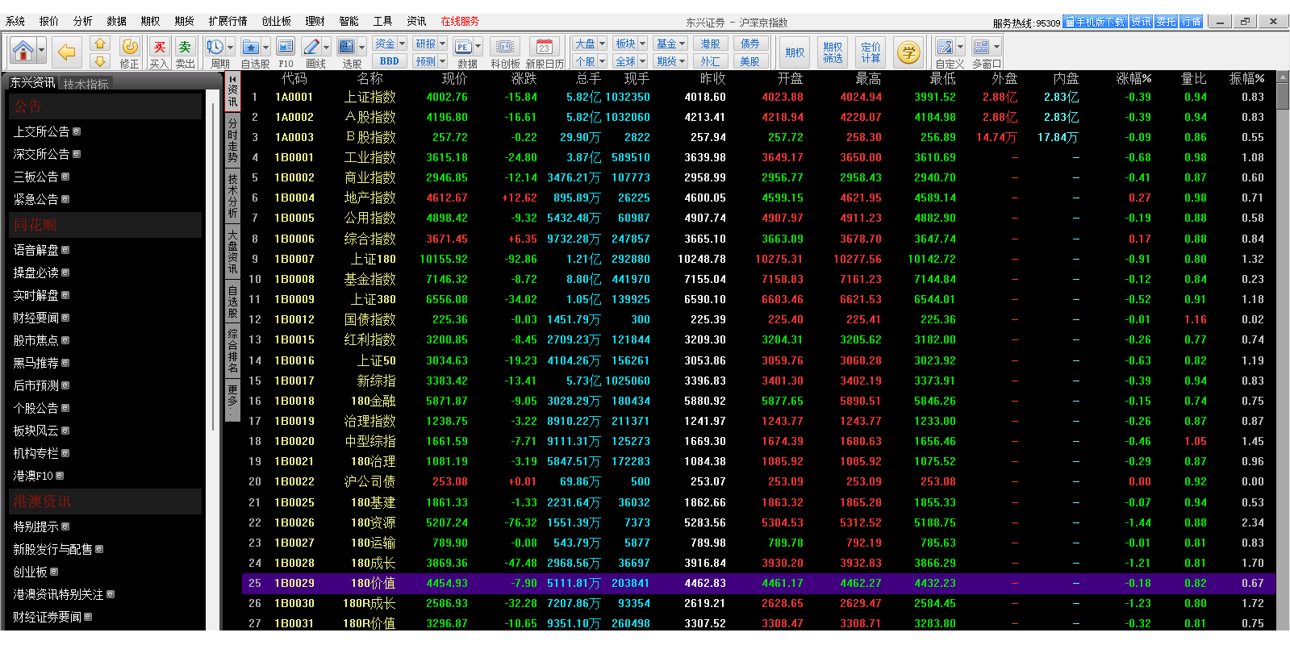Click the yellow back arrow icon
The width and height of the screenshot is (1290, 645).
click(x=66, y=52)
